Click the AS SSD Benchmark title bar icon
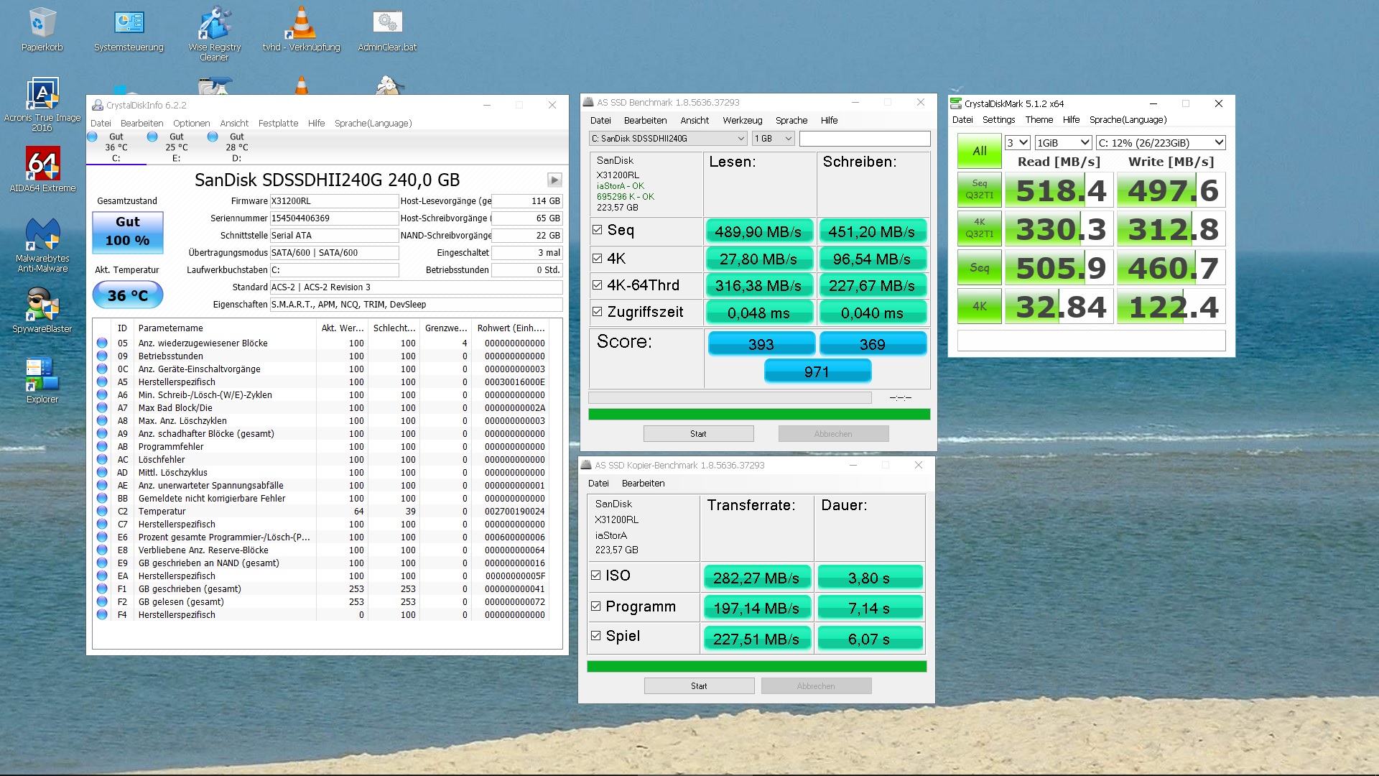Screen dimensions: 1379x776 point(588,103)
